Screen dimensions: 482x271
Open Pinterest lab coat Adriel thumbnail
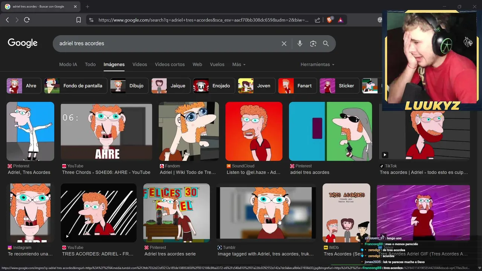tap(30, 131)
